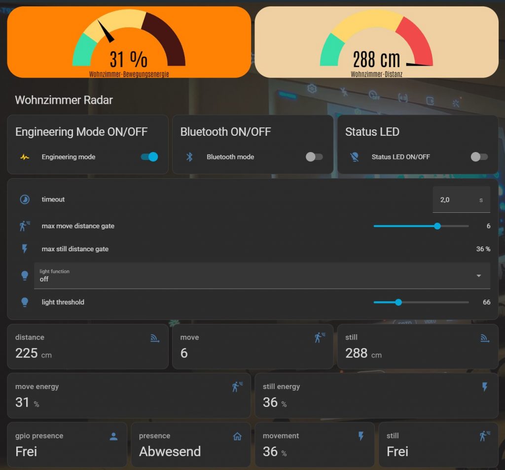Screen dimensions: 505x470
Task: Open the still energy sensor card
Action: click(376, 395)
